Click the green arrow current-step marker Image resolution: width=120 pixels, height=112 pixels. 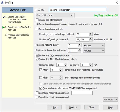[x=4, y=27]
